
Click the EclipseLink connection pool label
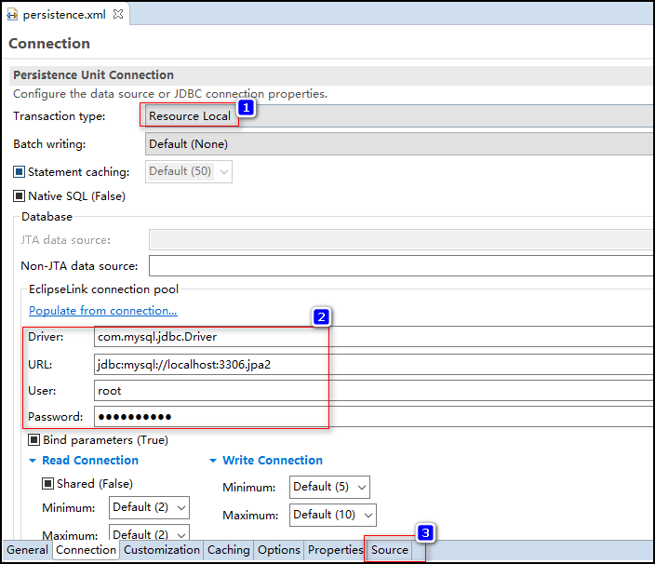[x=103, y=289]
